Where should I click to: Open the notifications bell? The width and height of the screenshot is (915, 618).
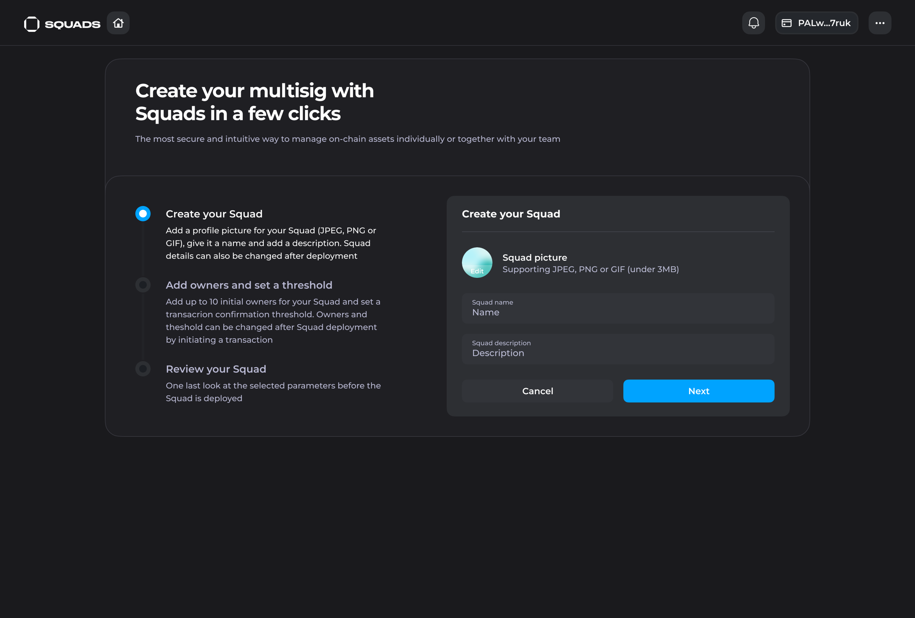click(x=753, y=23)
